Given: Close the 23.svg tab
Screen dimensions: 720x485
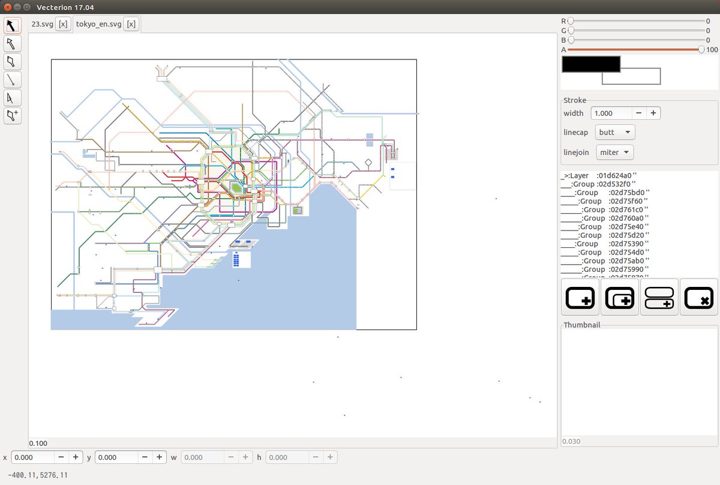Looking at the screenshot, I should tap(63, 24).
